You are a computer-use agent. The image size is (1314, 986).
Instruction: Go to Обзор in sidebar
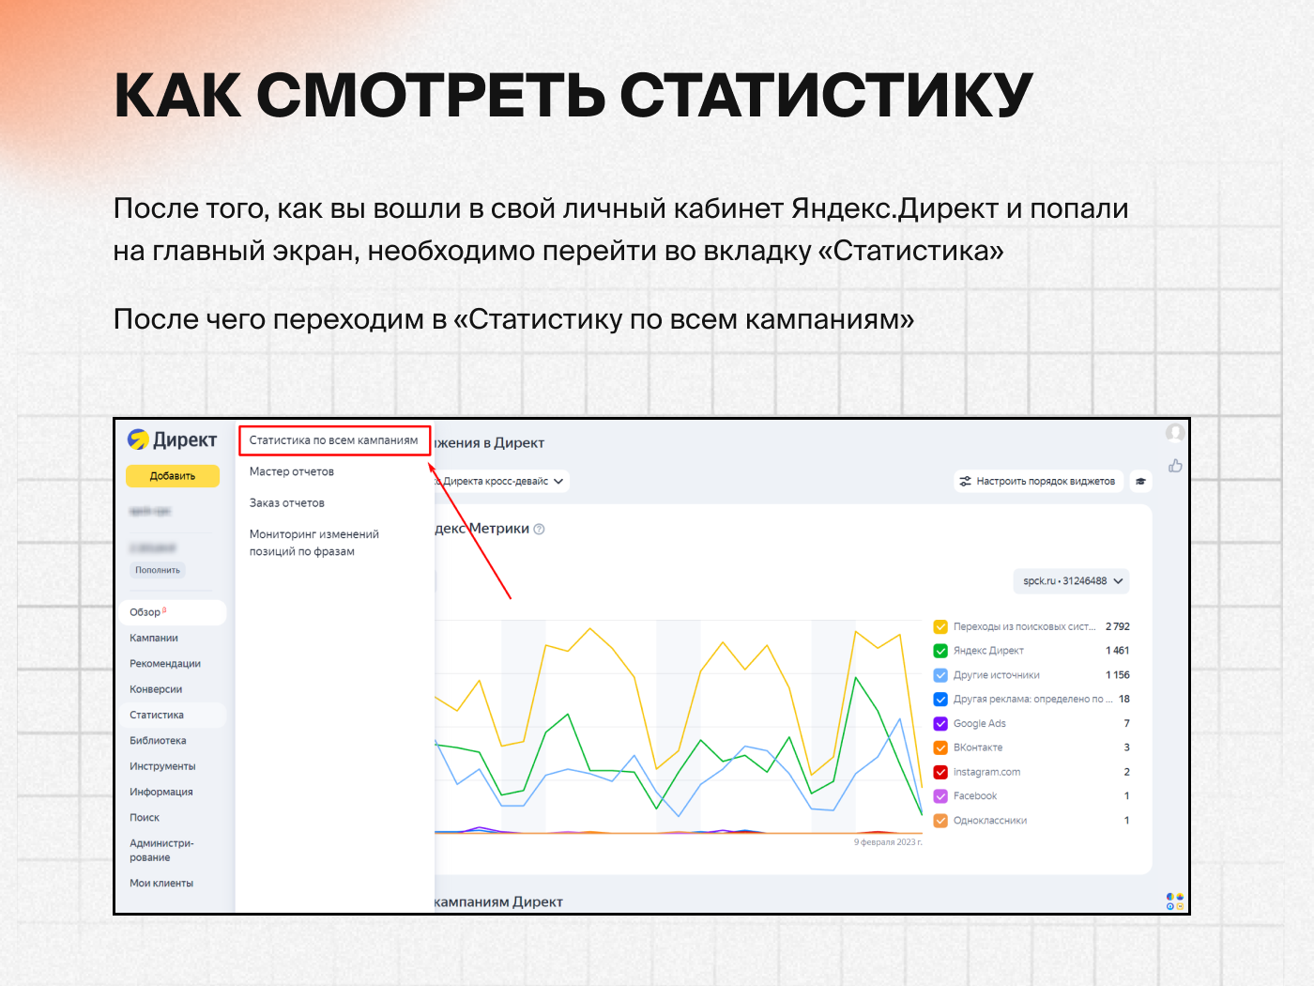[x=174, y=612]
